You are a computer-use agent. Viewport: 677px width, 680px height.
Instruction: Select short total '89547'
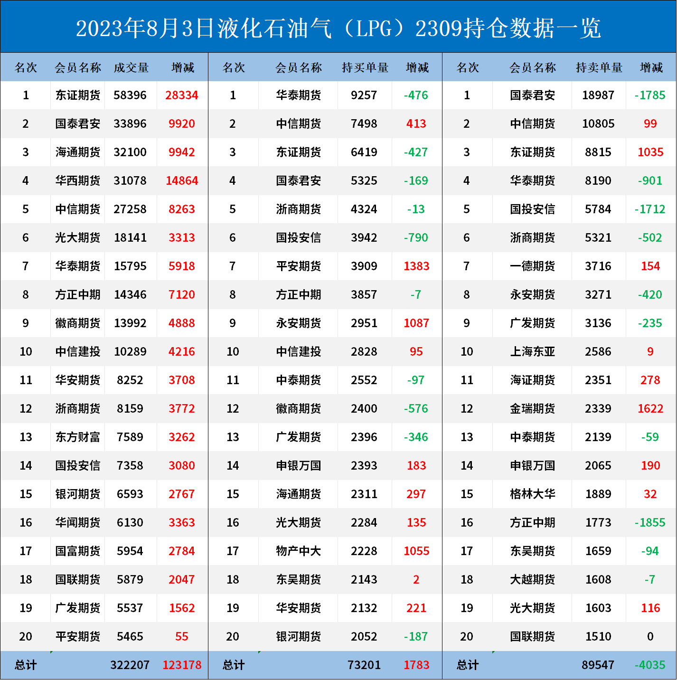(x=598, y=665)
